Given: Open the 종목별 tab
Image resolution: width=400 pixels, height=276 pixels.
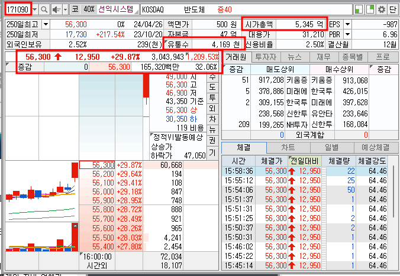Looking at the screenshot, I should [x=353, y=57].
